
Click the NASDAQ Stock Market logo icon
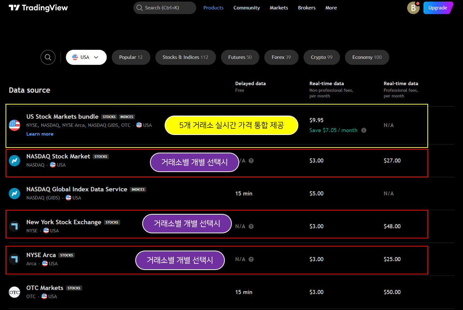(x=14, y=161)
